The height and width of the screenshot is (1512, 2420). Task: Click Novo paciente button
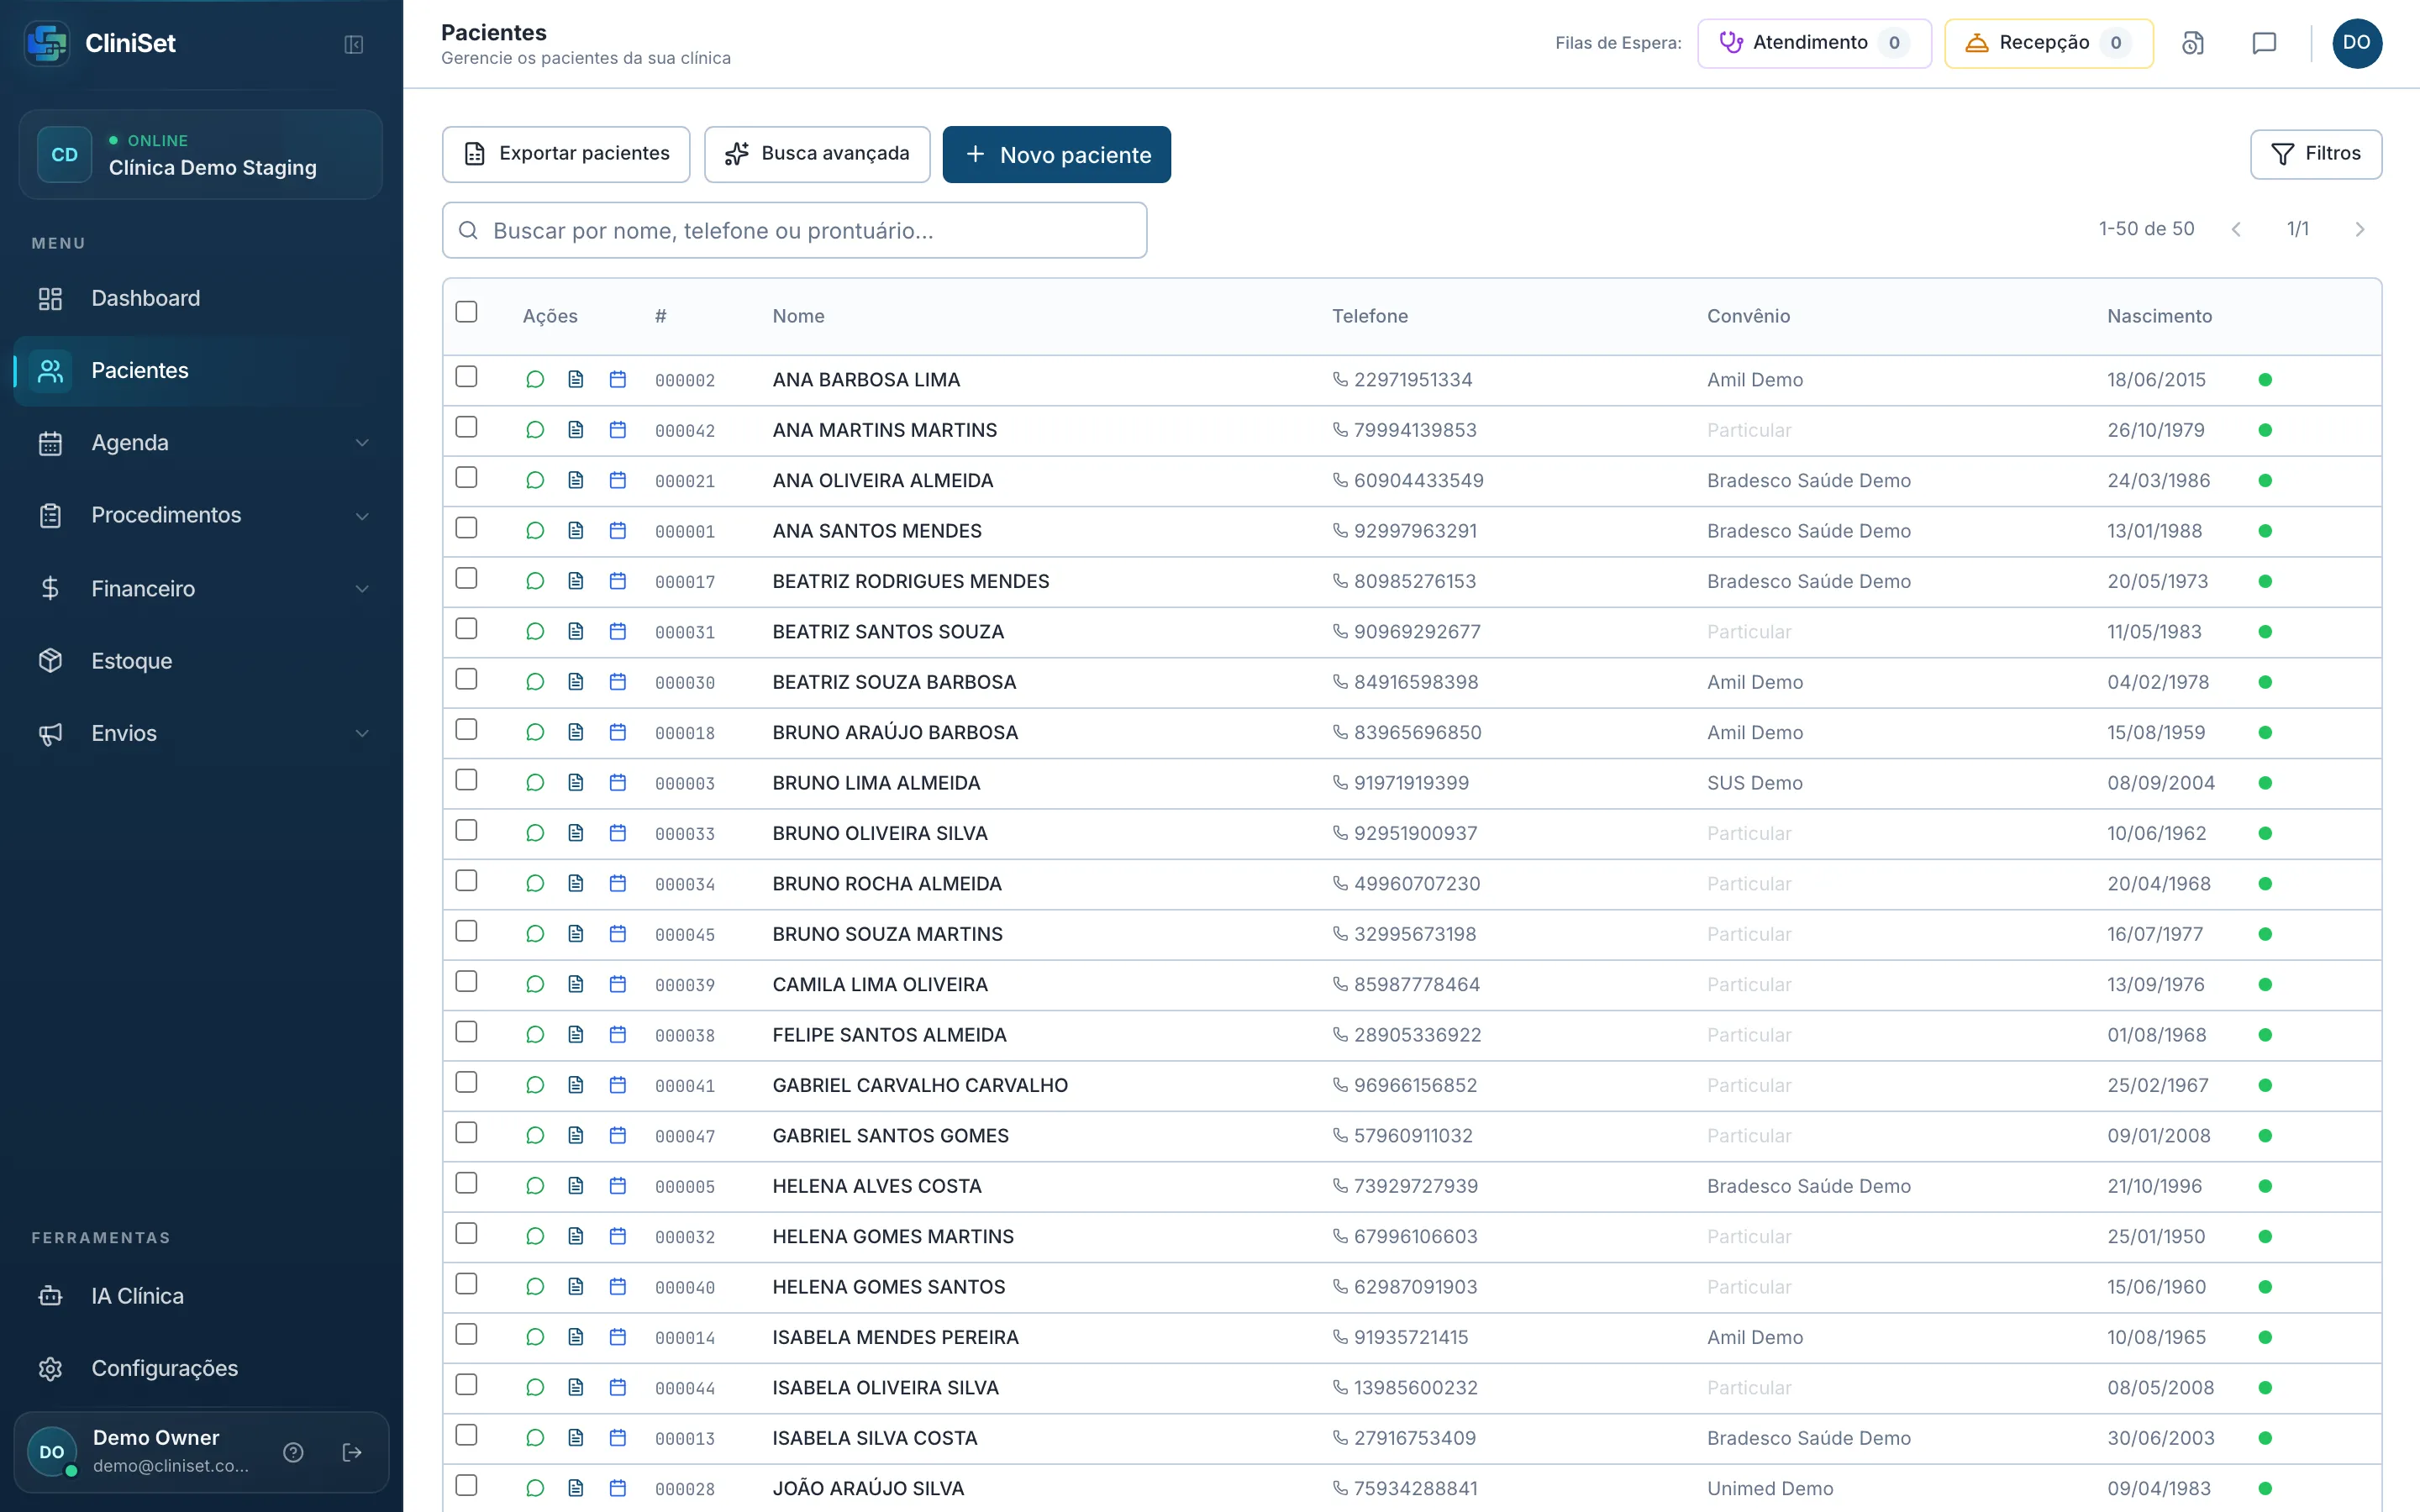coord(1057,154)
